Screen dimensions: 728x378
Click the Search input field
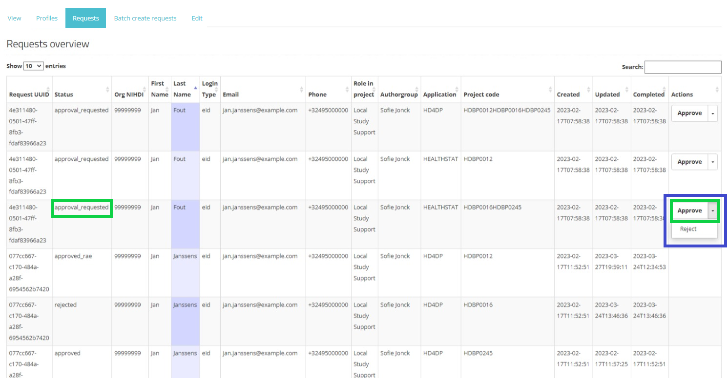coord(683,67)
